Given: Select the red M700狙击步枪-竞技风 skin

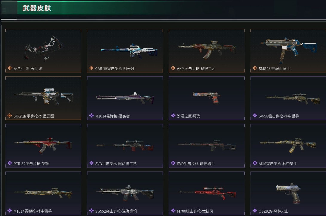Looking at the screenshot, I should coord(207,193).
